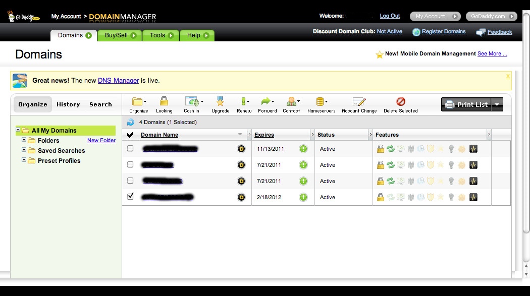This screenshot has height=296, width=530.
Task: Open the Domain Name column sort dropdown
Action: (x=240, y=134)
